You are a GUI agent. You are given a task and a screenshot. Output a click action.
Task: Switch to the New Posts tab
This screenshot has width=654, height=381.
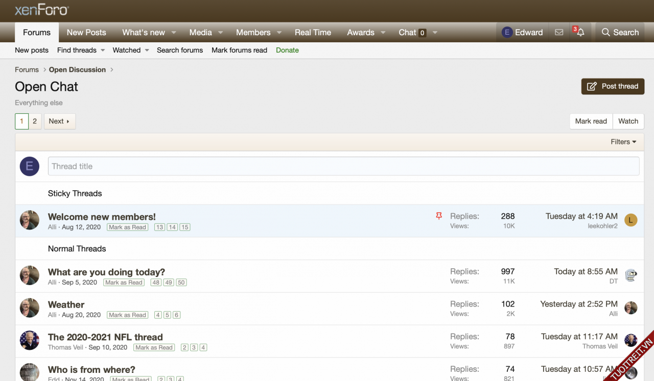click(x=86, y=32)
